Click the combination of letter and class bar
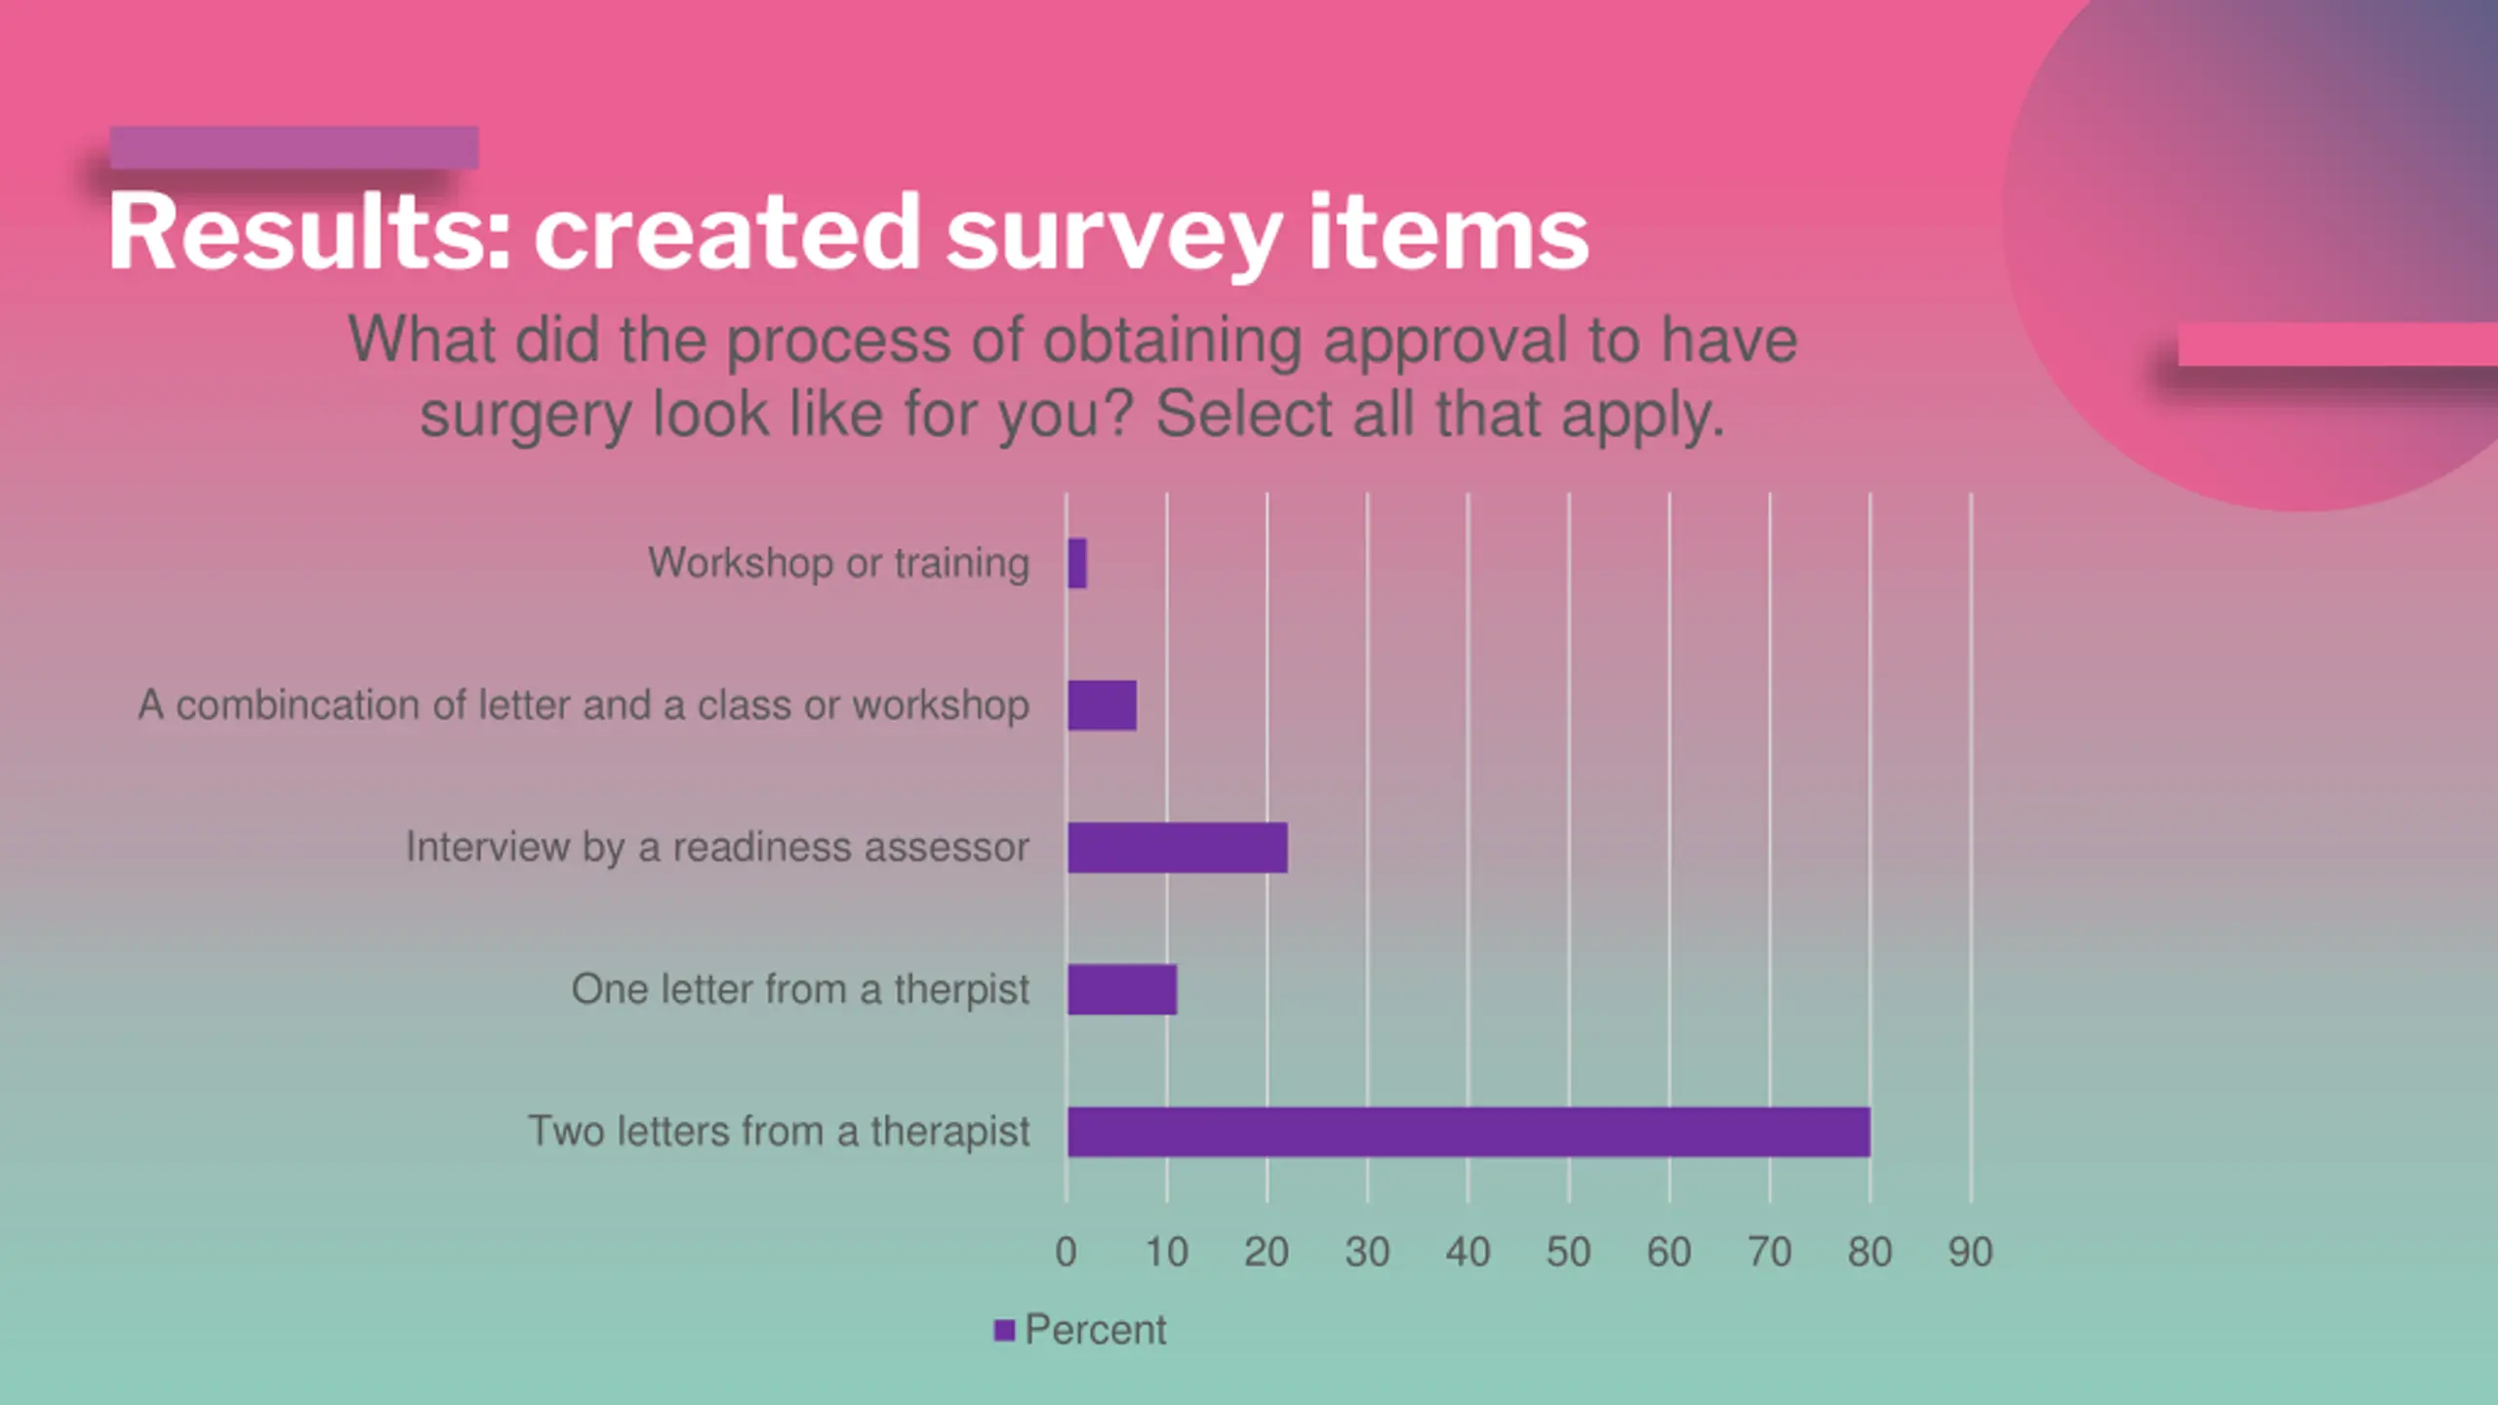This screenshot has height=1405, width=2498. click(1102, 705)
